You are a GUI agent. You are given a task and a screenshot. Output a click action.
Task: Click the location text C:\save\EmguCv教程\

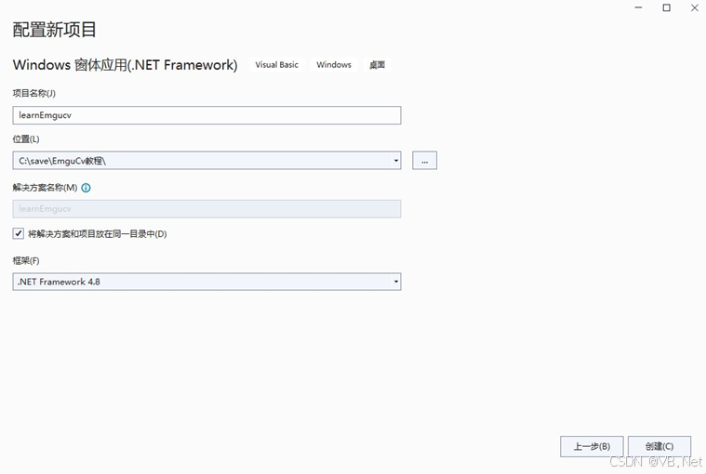coord(62,161)
